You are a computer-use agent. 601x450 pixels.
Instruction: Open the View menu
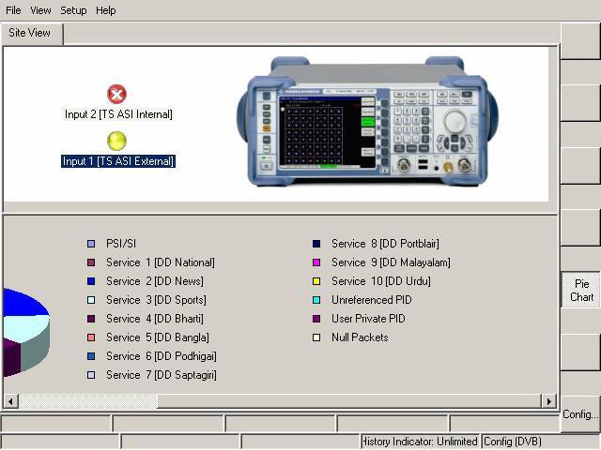tap(40, 10)
